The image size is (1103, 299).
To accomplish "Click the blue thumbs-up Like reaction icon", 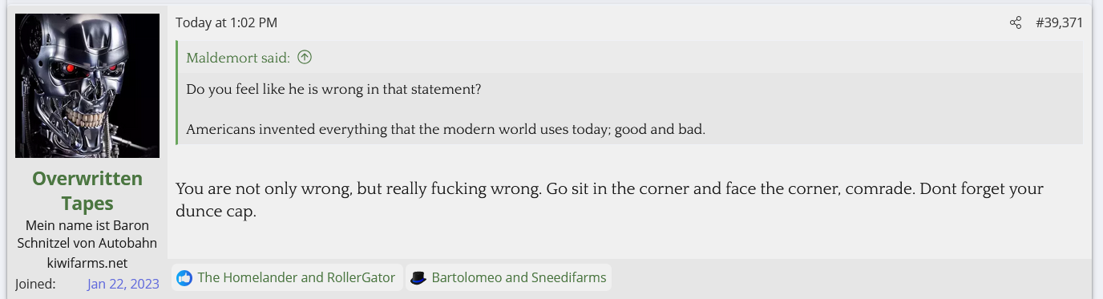I will (x=184, y=278).
